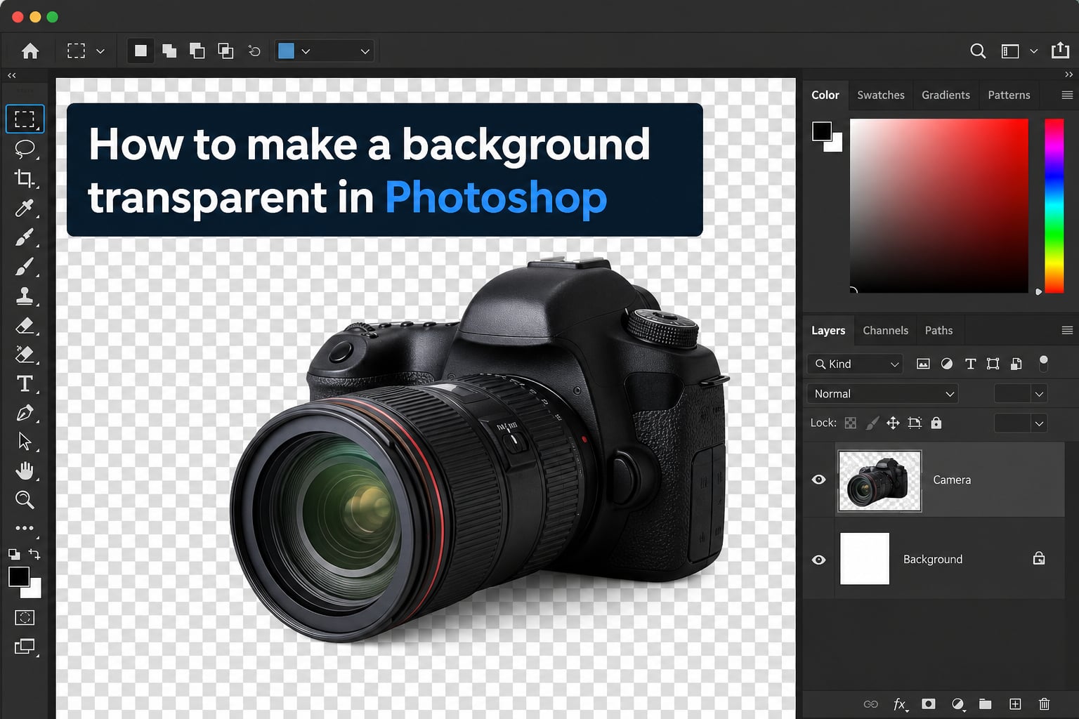The width and height of the screenshot is (1079, 719).
Task: Select the Lasso tool
Action: pyautogui.click(x=25, y=148)
